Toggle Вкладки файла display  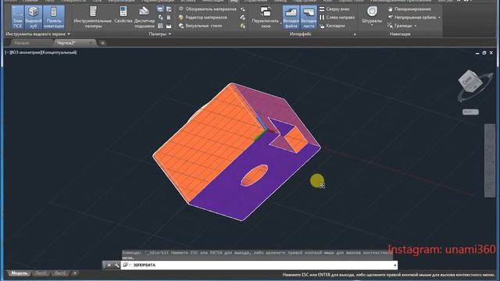(291, 17)
